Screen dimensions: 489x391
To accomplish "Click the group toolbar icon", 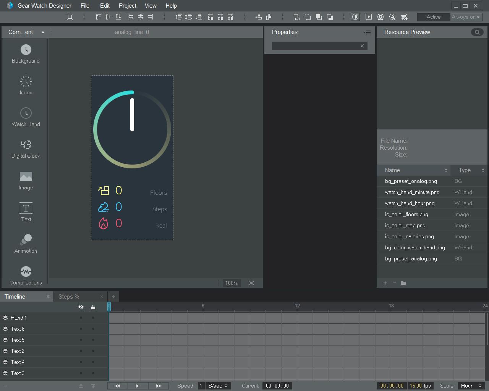I will pos(296,17).
